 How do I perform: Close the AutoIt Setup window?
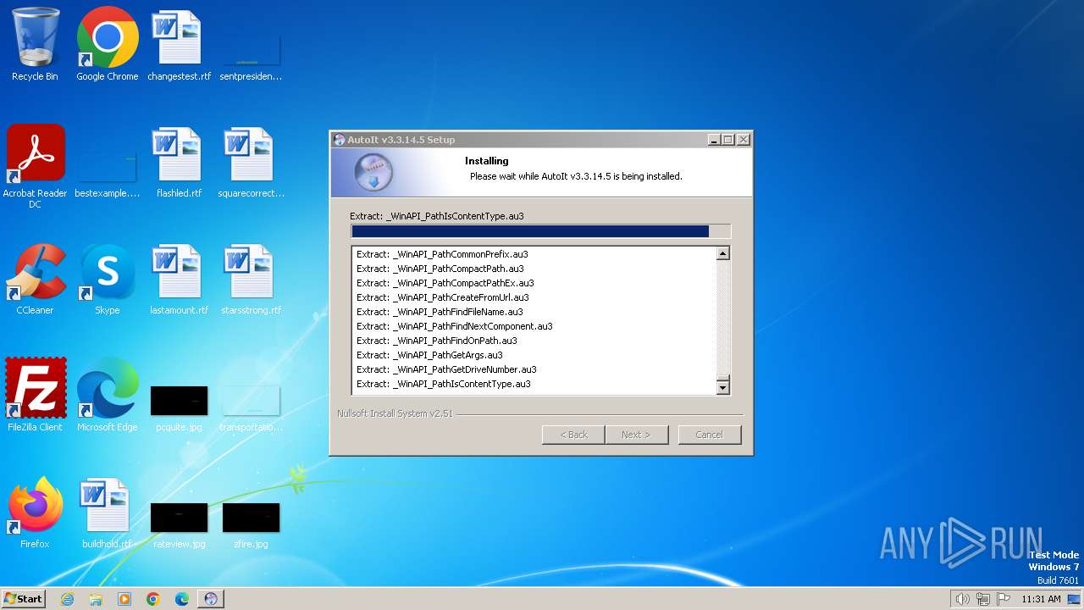tap(744, 140)
